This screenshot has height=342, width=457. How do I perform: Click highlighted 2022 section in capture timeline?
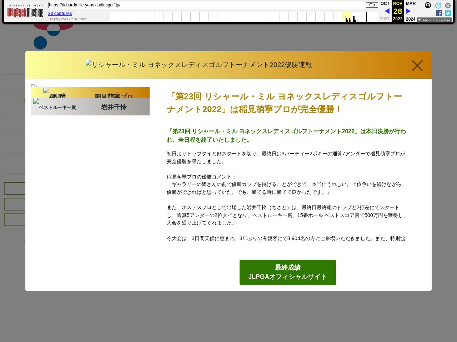click(346, 17)
